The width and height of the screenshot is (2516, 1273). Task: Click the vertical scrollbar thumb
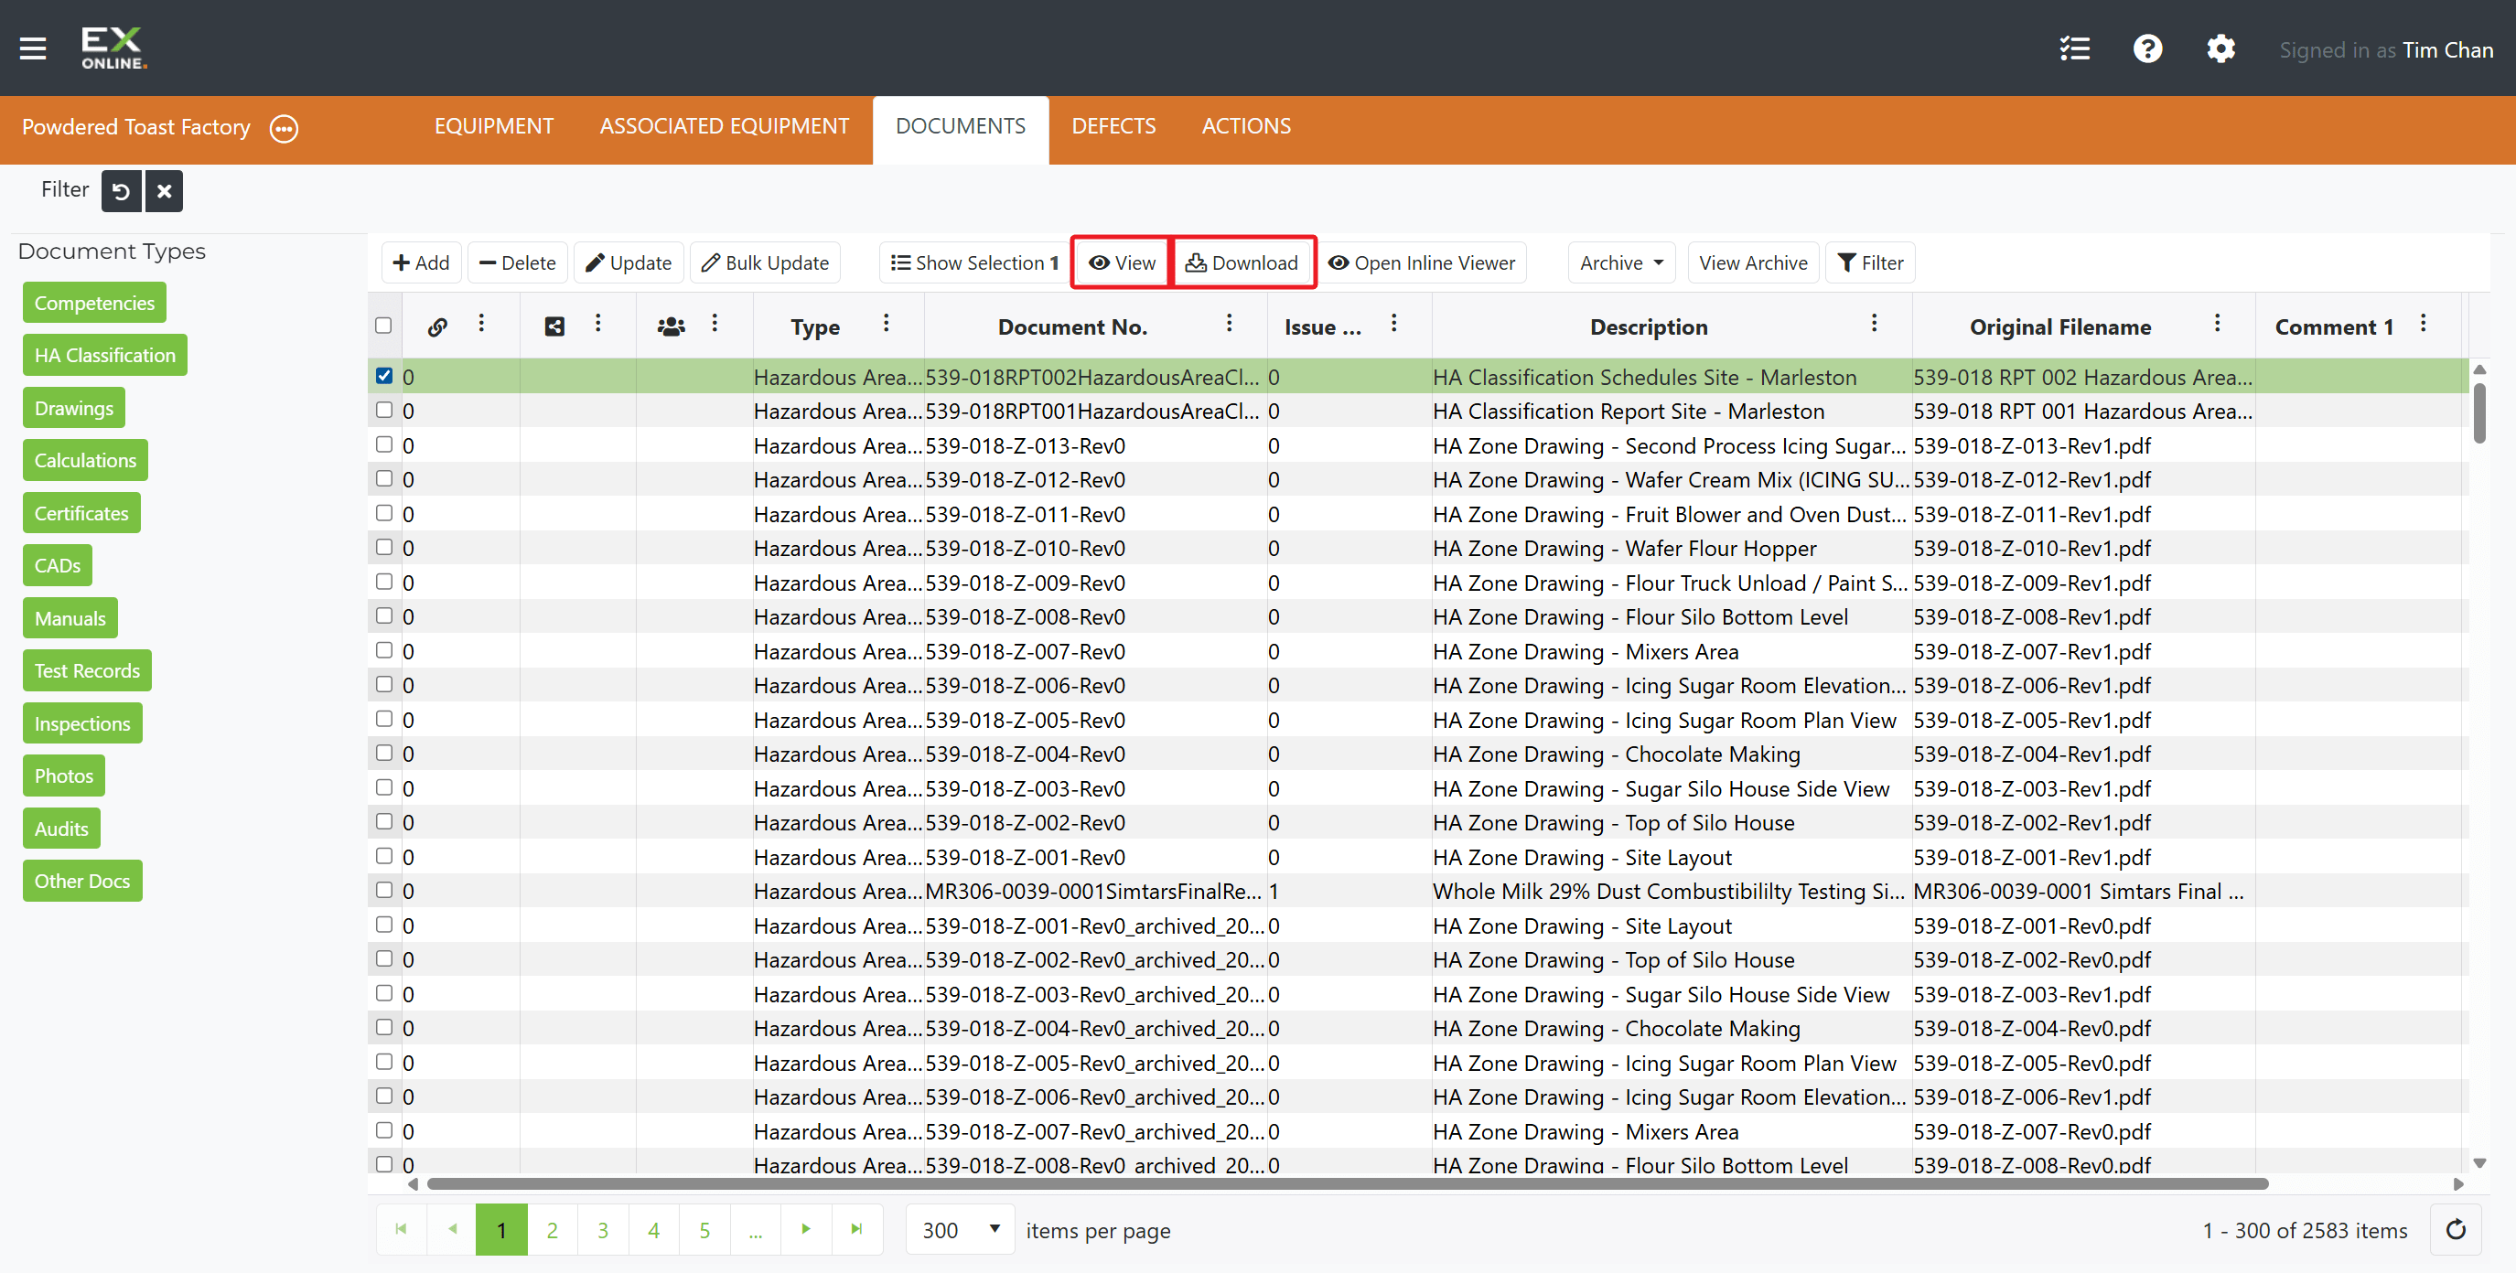tap(2478, 413)
